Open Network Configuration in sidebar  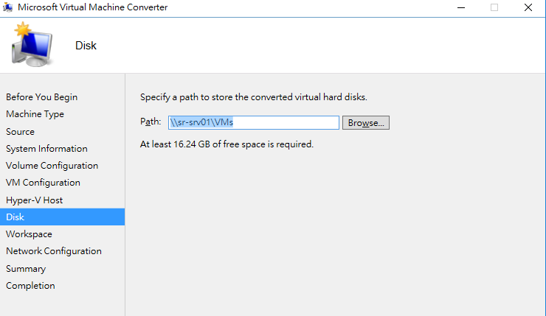(54, 251)
